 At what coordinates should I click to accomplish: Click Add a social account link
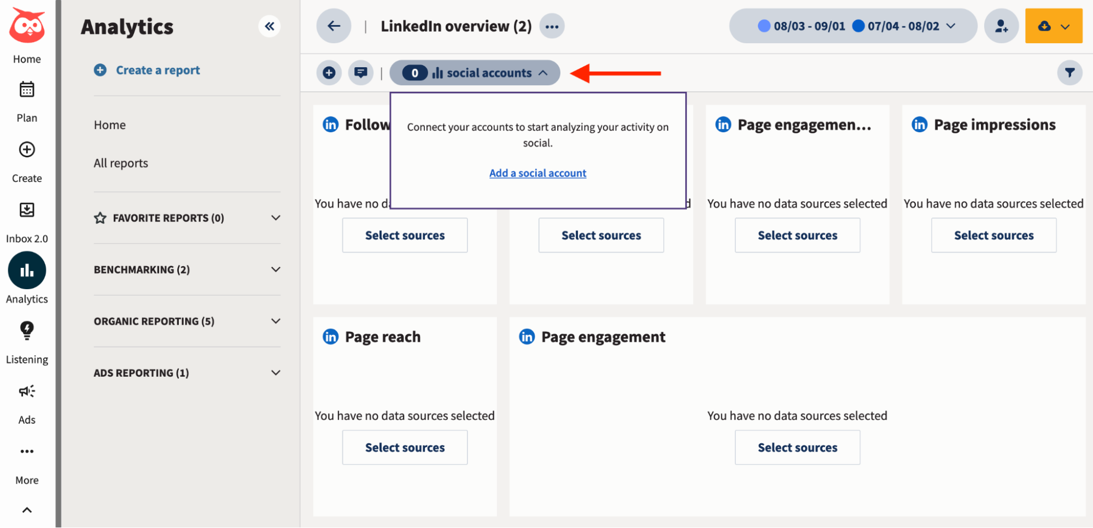pyautogui.click(x=537, y=173)
